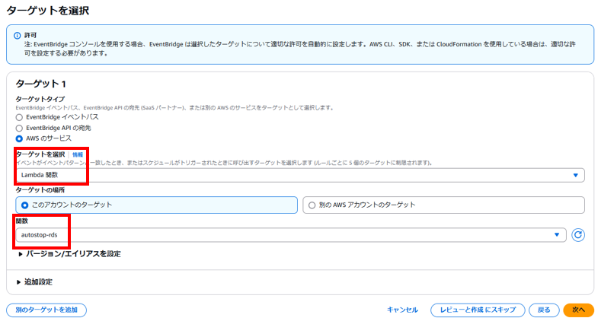Click the info icon in the 許可 banner
This screenshot has height=321, width=601.
[x=18, y=36]
